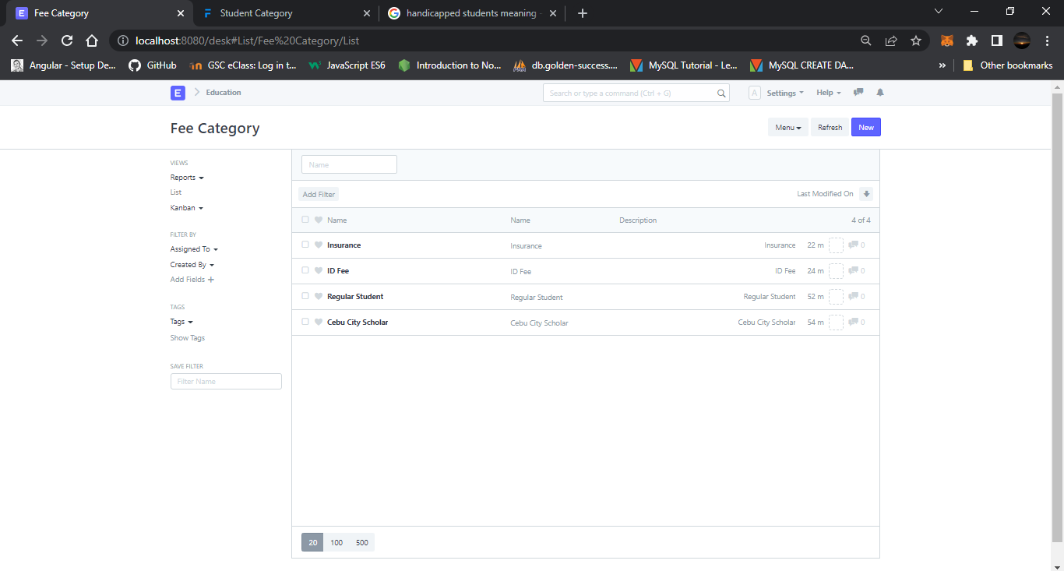Switch to the Student Category browser tab
1064x571 pixels.
[x=285, y=13]
